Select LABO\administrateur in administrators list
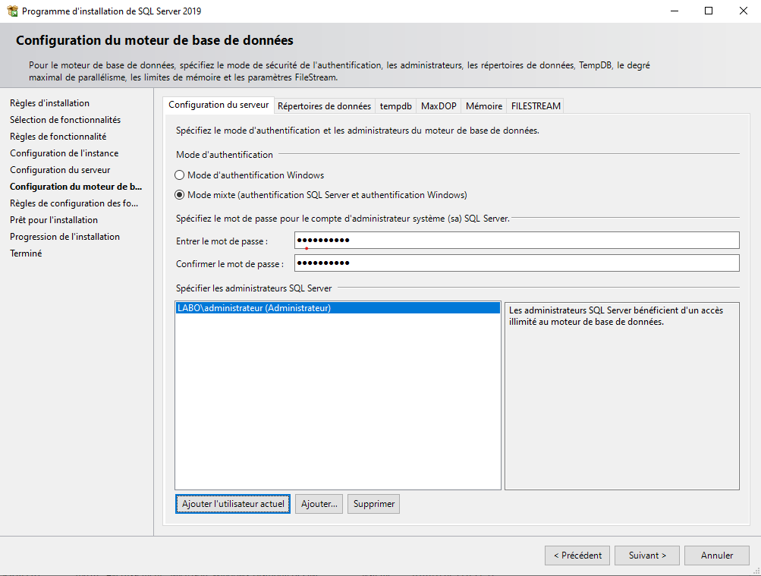 point(253,308)
